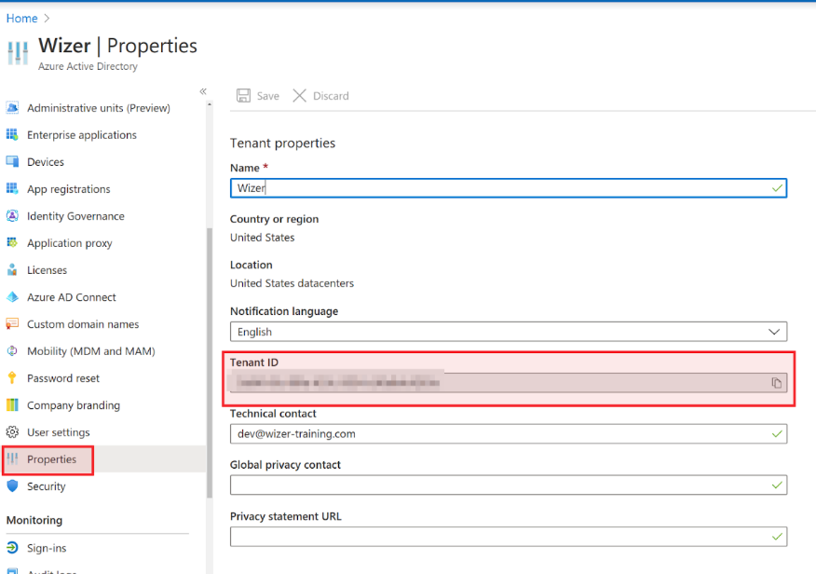Viewport: 816px width, 574px height.
Task: Click the Custom domain names icon
Action: click(12, 324)
